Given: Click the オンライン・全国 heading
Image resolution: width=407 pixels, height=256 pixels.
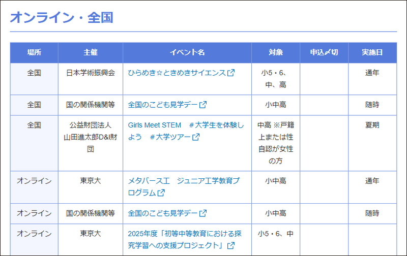Looking at the screenshot, I should pos(62,18).
